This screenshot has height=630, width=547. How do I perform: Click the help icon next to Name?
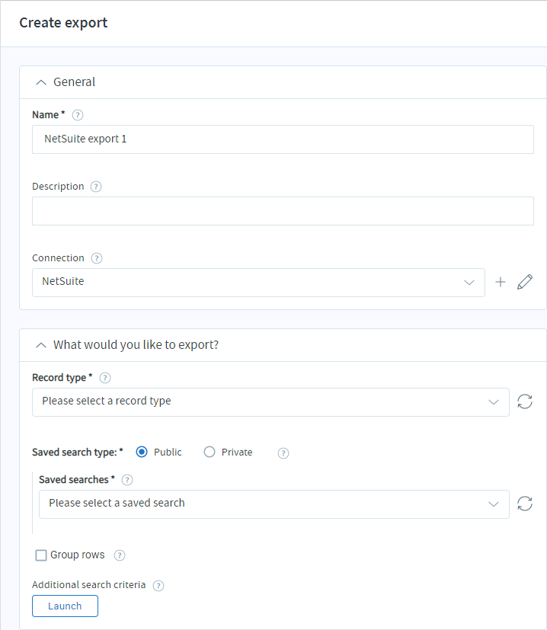click(78, 115)
